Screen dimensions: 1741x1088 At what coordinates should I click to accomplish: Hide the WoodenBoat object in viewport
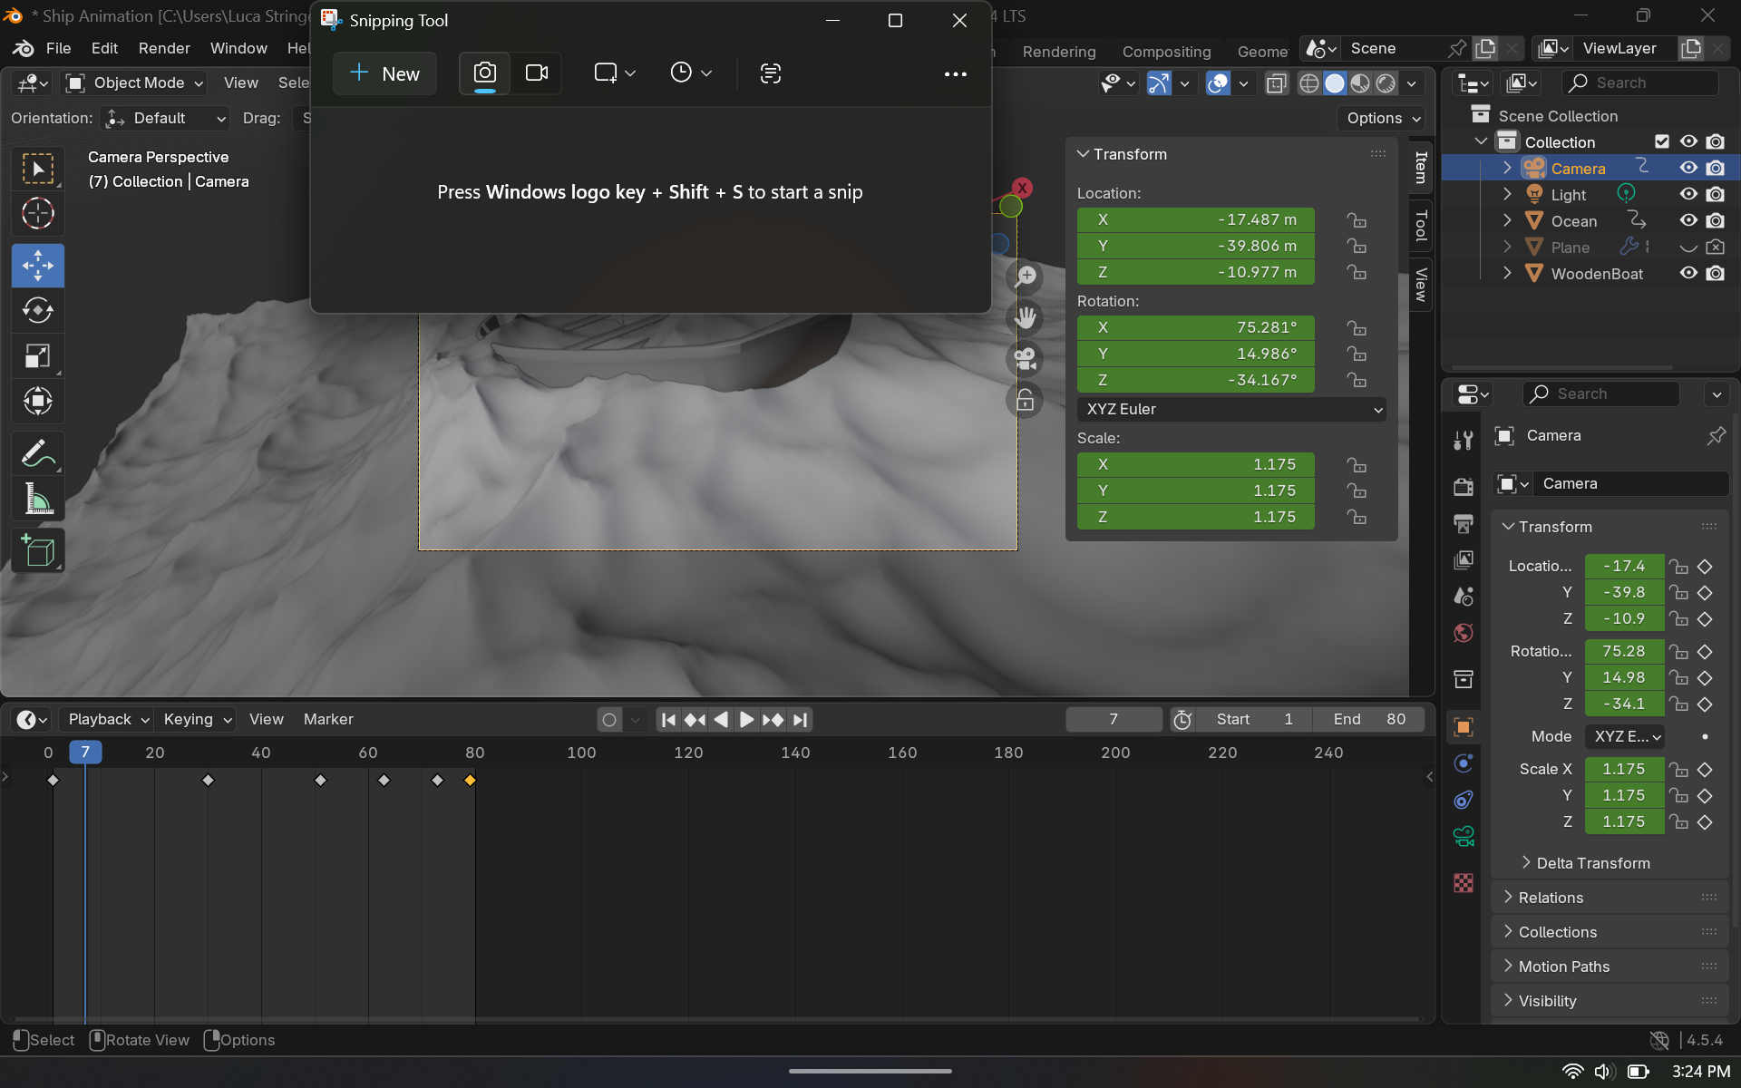(x=1688, y=273)
